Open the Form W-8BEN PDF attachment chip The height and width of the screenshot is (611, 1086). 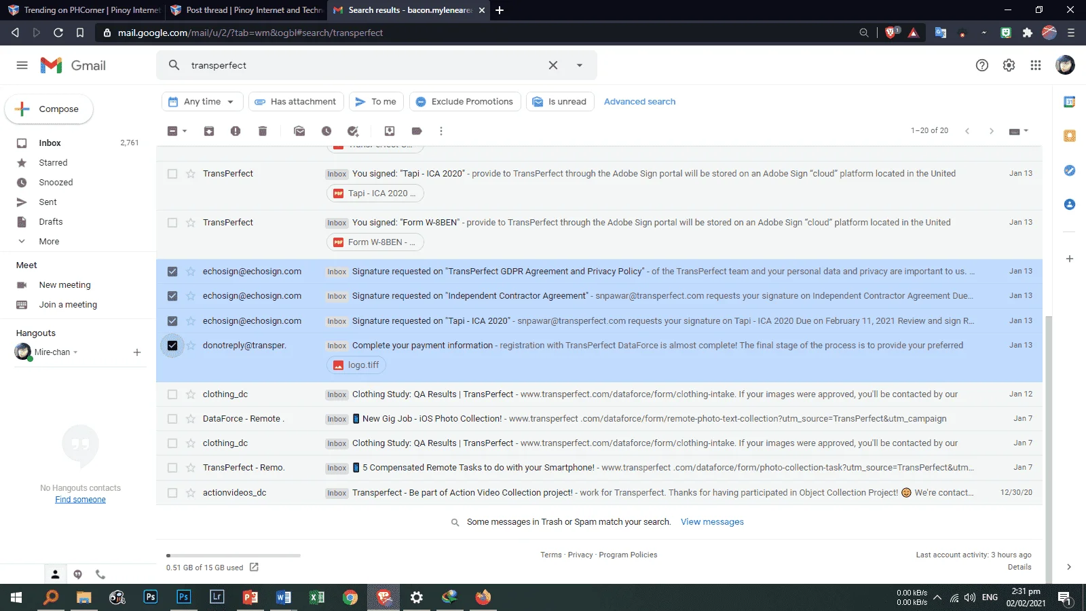click(375, 242)
